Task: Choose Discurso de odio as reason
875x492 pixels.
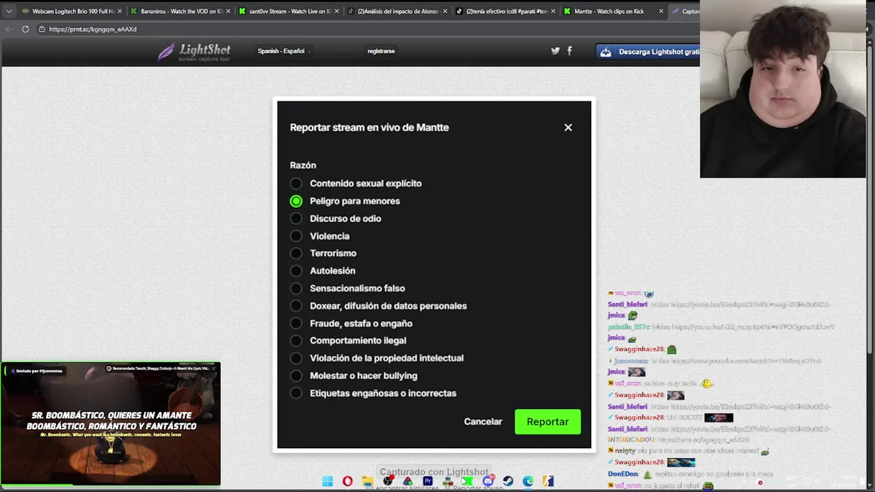Action: point(296,219)
